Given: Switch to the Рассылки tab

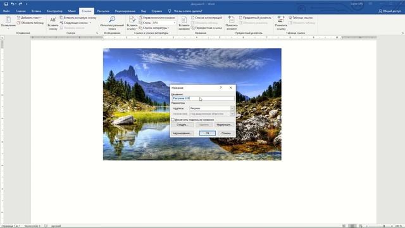Looking at the screenshot, I should coord(103,11).
